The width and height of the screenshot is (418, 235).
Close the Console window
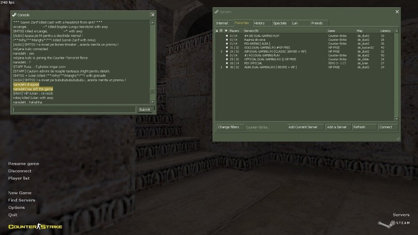(153, 15)
